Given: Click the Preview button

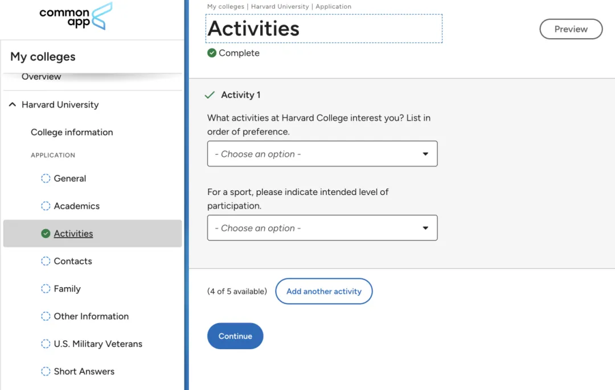Looking at the screenshot, I should point(571,29).
